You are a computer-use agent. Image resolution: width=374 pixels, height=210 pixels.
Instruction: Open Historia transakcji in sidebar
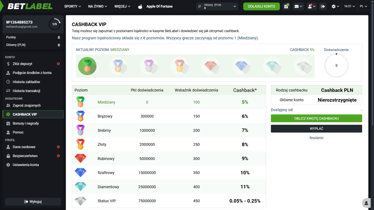26,91
